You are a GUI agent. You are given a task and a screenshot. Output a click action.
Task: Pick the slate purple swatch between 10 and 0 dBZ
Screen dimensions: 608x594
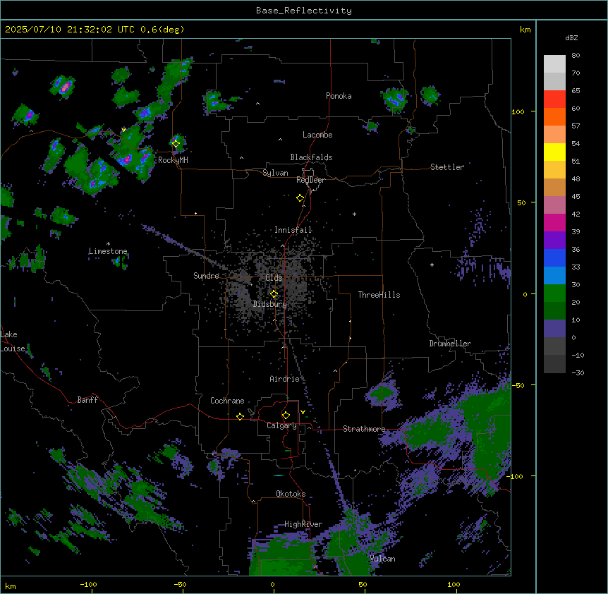pos(554,329)
